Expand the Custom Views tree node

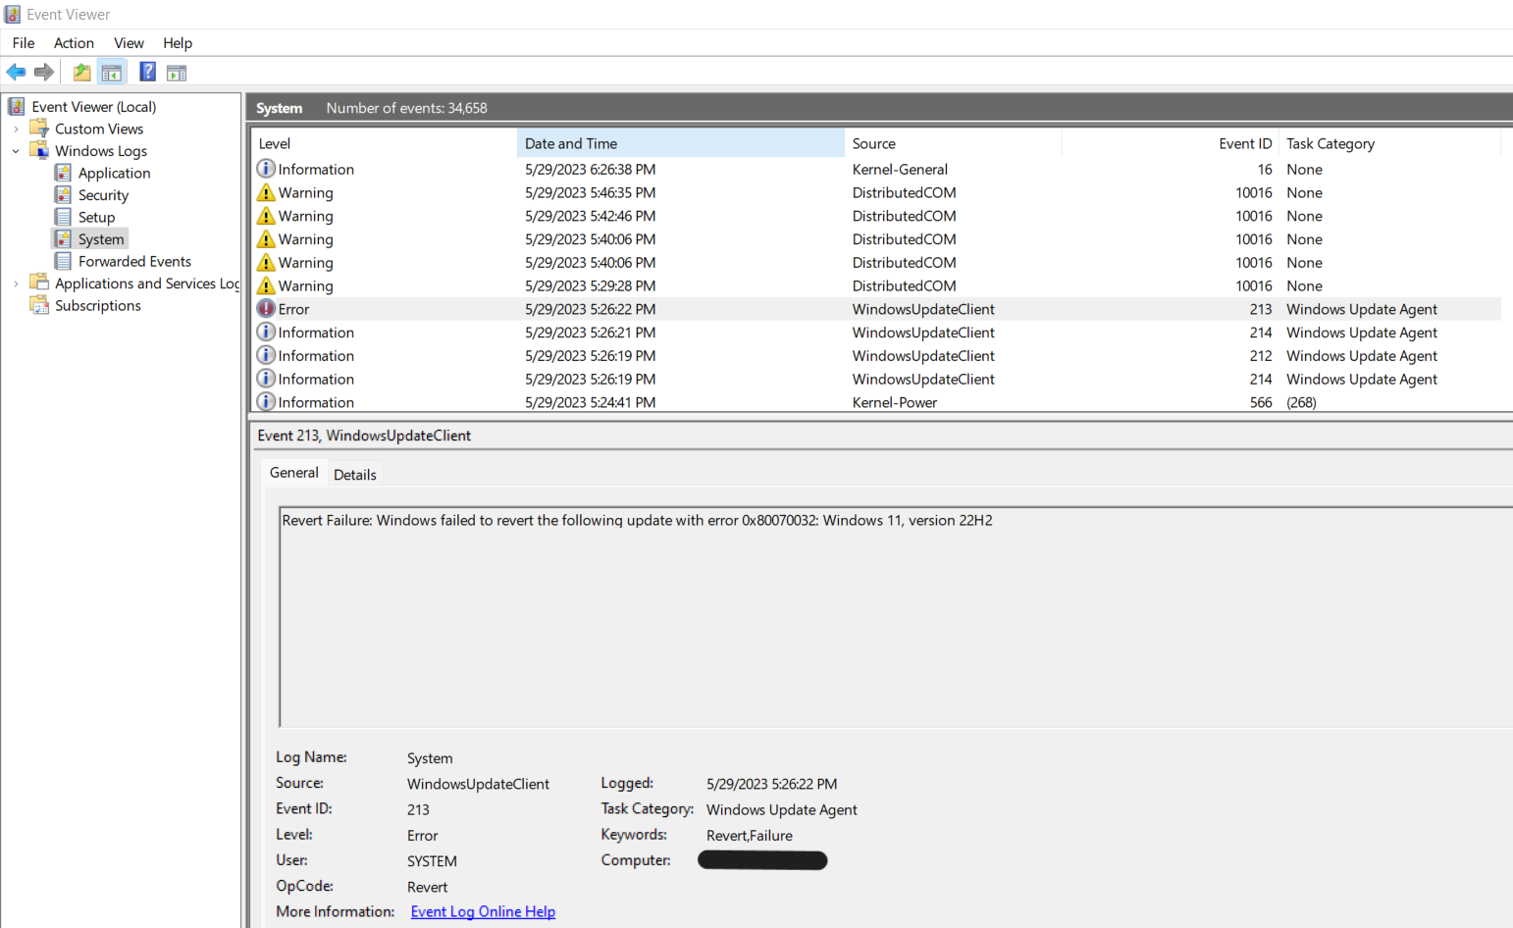(16, 129)
